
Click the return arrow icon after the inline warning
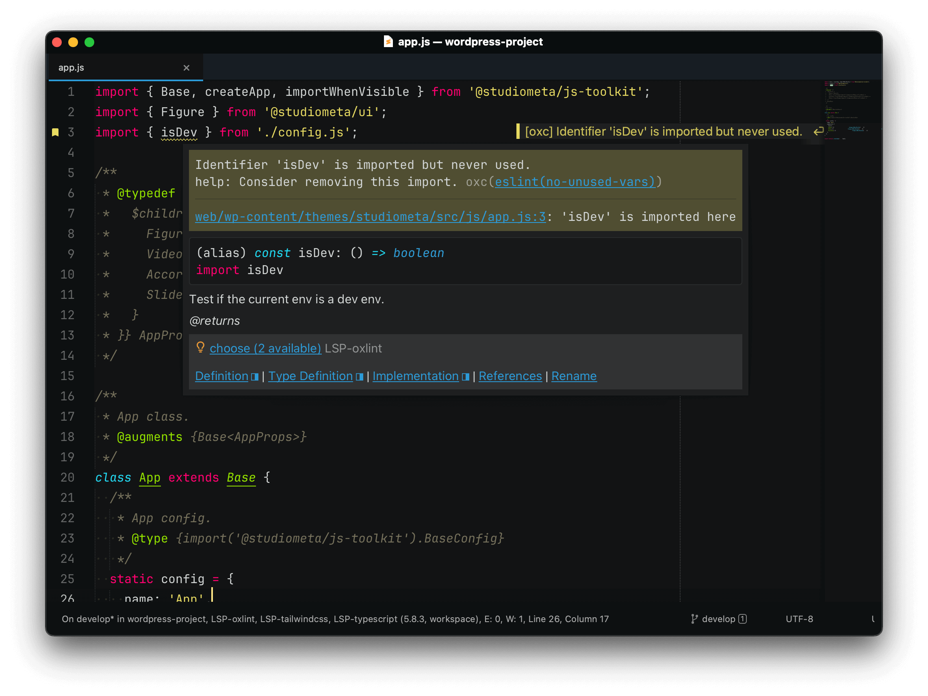(x=818, y=132)
